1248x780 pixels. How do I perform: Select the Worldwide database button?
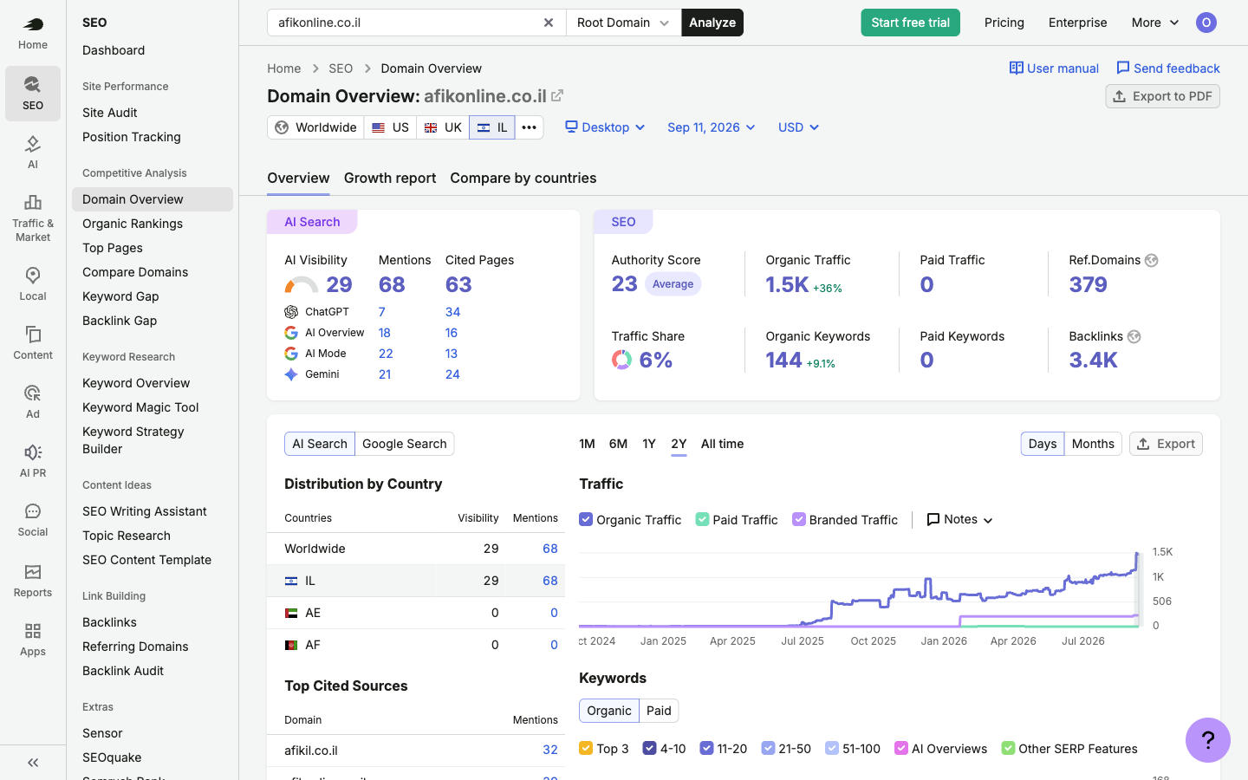click(315, 127)
